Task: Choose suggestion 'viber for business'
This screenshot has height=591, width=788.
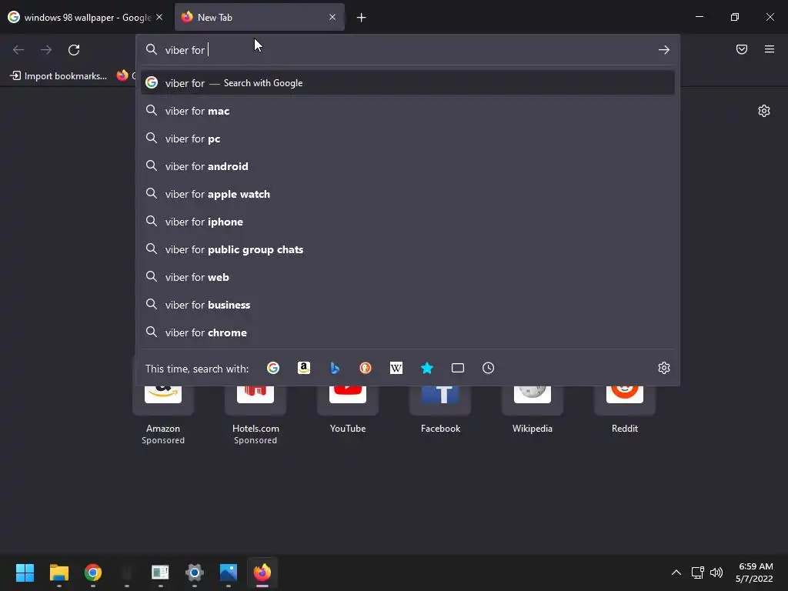Action: point(408,305)
